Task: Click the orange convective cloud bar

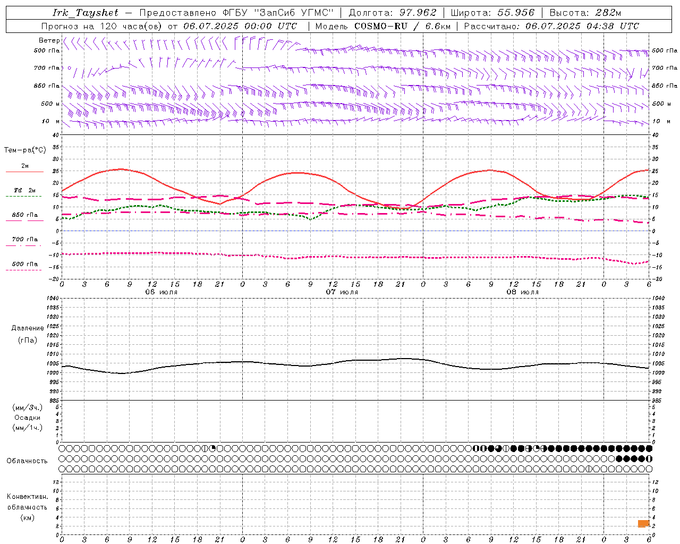Action: (x=643, y=524)
